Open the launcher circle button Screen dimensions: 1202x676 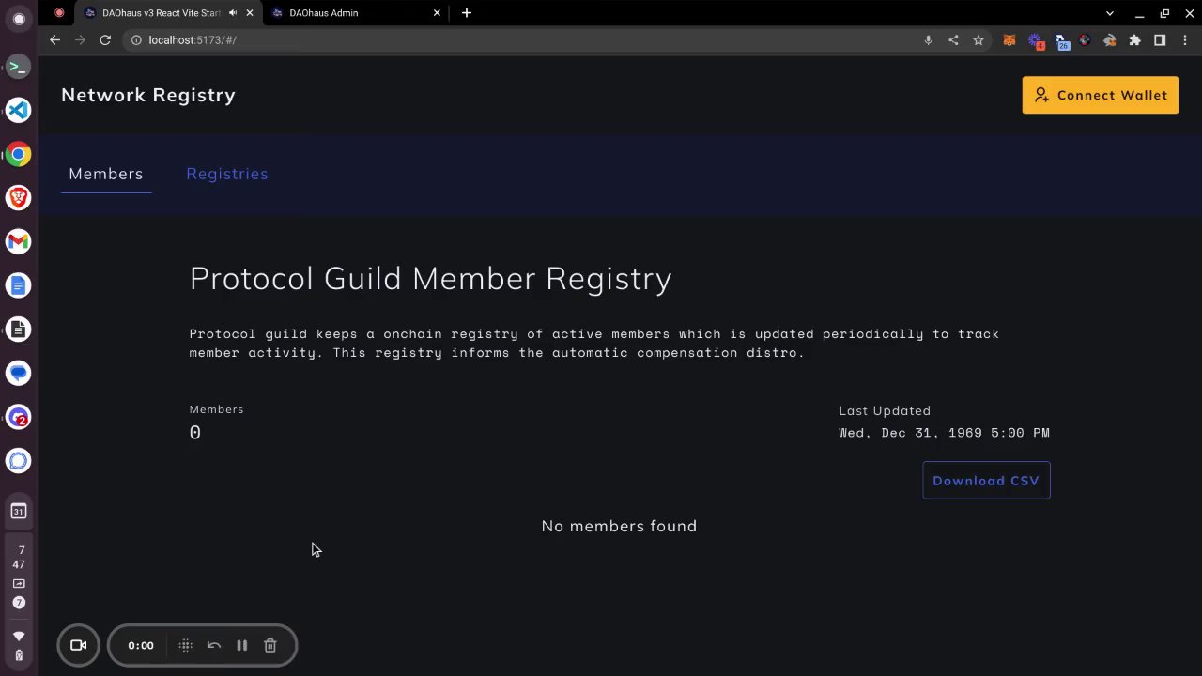[x=18, y=19]
